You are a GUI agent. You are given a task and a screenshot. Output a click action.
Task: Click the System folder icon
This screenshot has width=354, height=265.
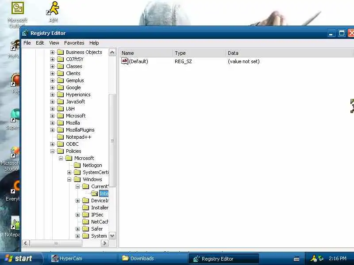85,236
